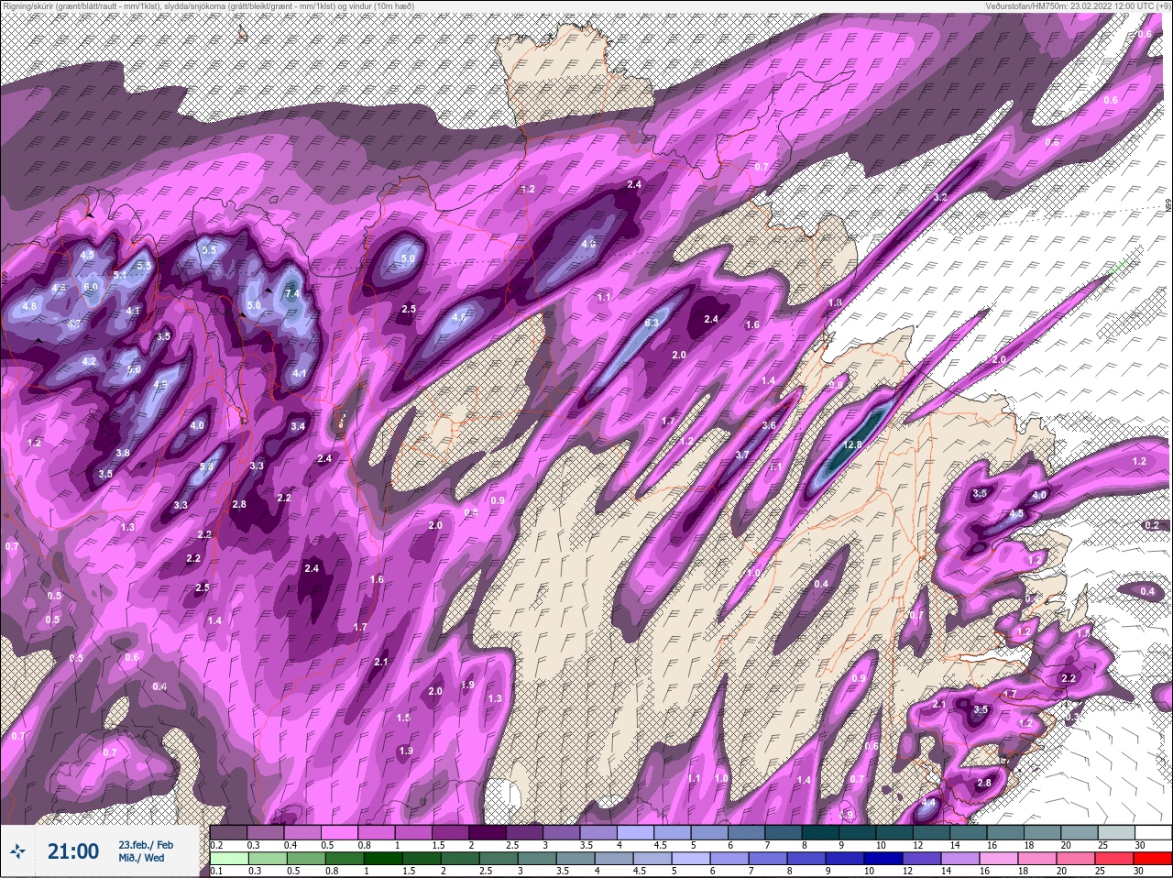1173x878 pixels.
Task: Select the darkest green 1–1.5 swatch in rainfall scale
Action: point(386,859)
